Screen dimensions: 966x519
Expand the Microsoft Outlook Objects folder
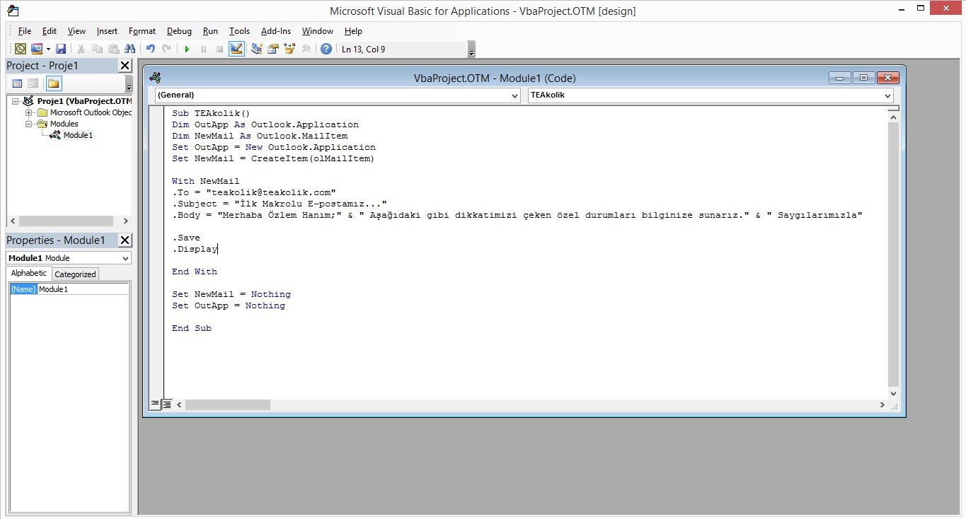point(29,112)
